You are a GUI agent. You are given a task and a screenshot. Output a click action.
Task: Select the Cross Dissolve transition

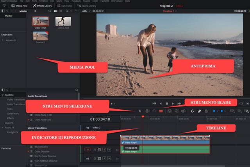pyautogui.click(x=42, y=151)
